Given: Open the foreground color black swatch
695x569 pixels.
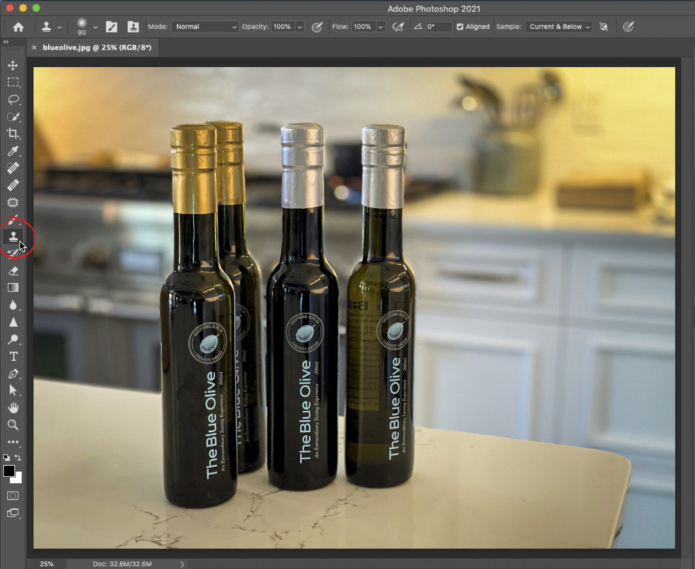Looking at the screenshot, I should tap(9, 471).
